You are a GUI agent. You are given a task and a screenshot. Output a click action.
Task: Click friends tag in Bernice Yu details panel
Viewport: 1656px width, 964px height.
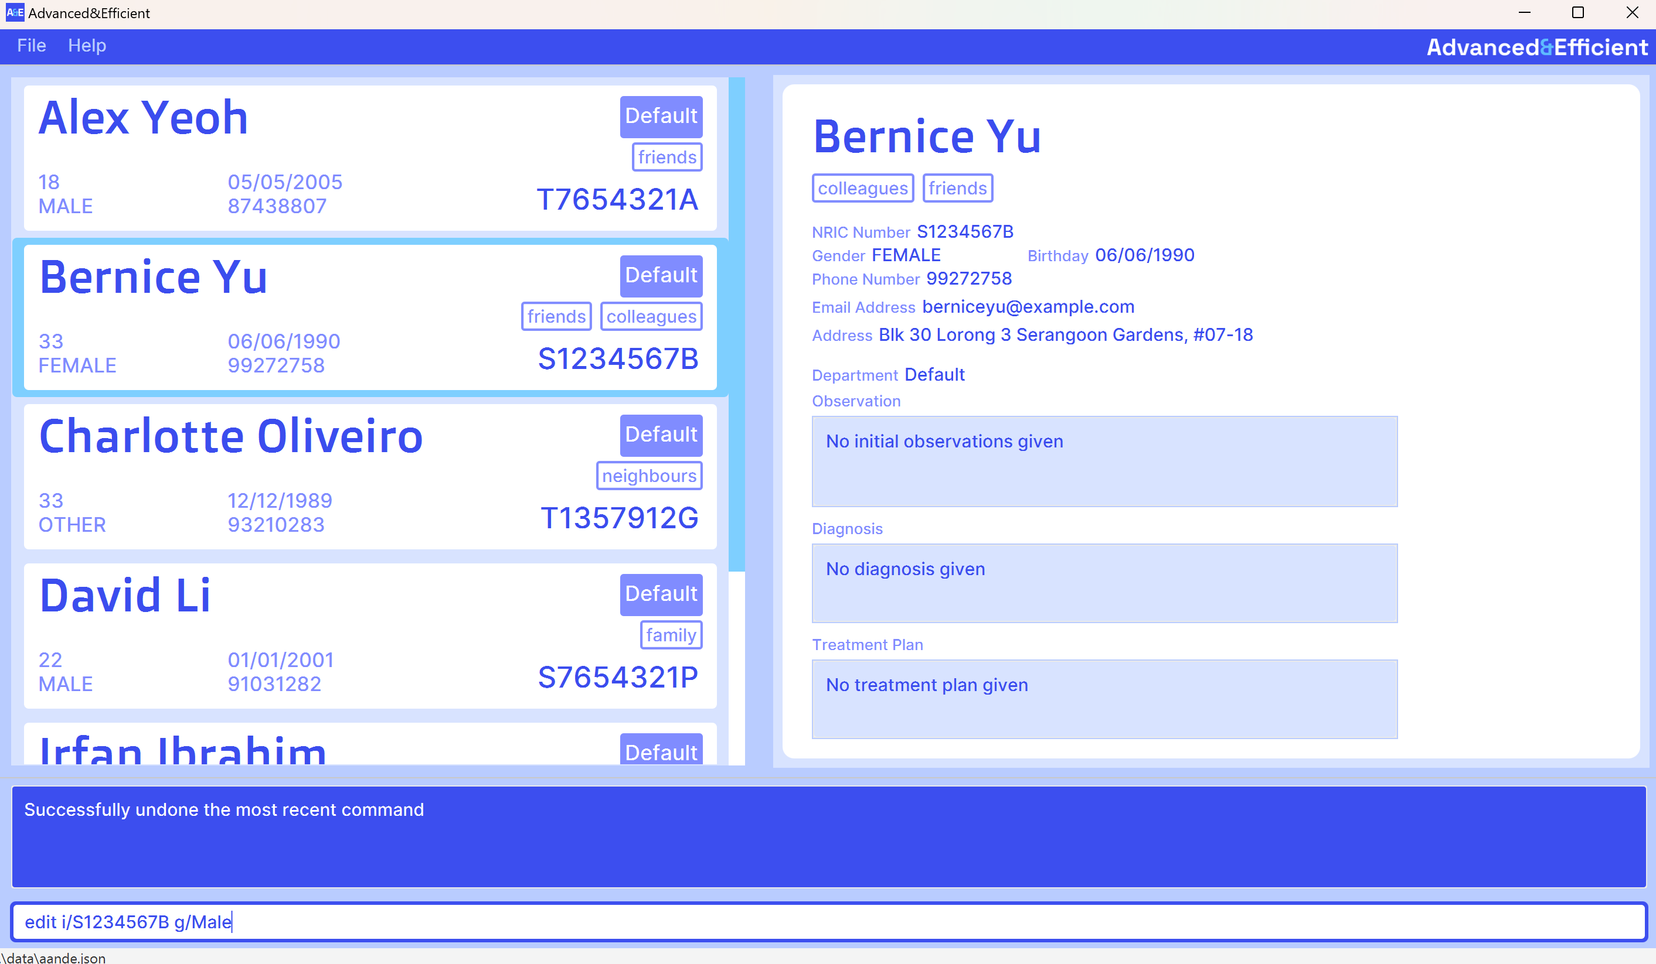pyautogui.click(x=957, y=189)
